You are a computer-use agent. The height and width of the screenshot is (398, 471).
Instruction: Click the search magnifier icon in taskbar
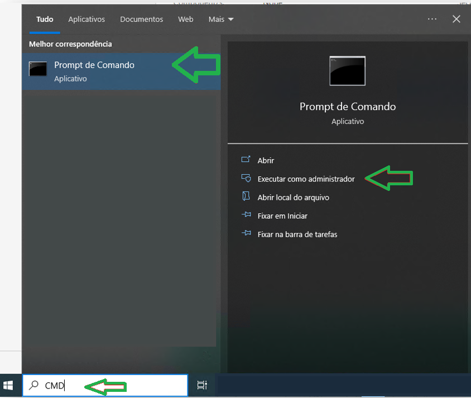tap(33, 385)
